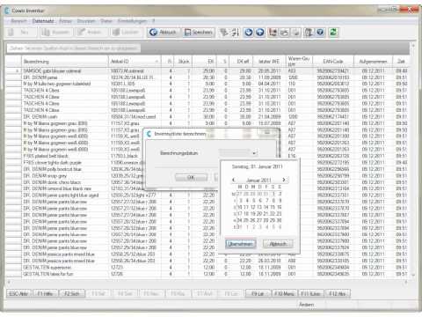Click the blue question-mark help icon
This screenshot has width=422, height=317.
[320, 33]
